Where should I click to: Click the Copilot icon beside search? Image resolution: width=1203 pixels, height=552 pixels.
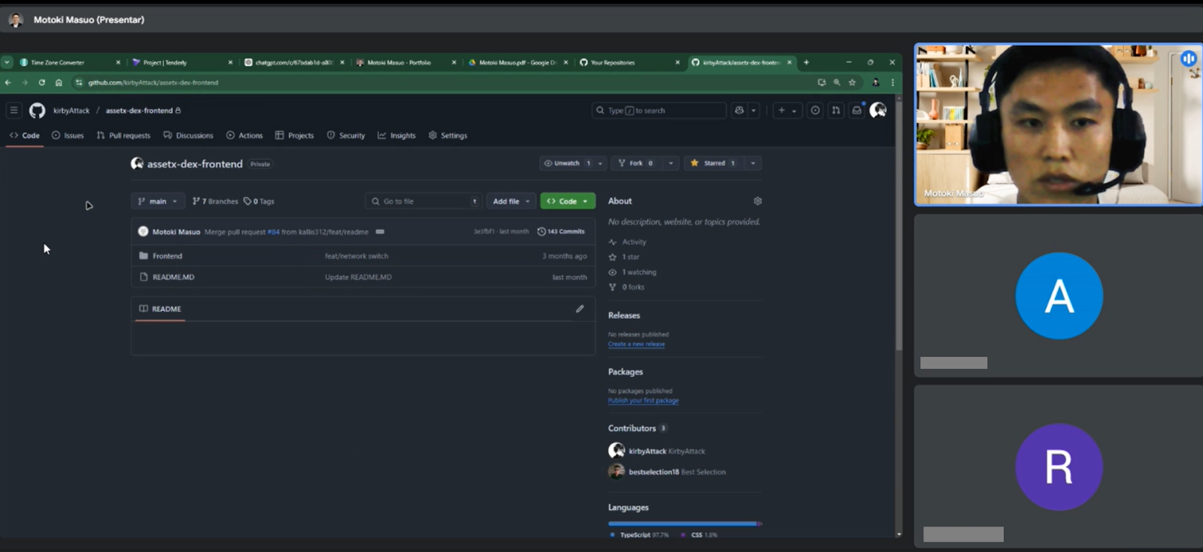[740, 110]
